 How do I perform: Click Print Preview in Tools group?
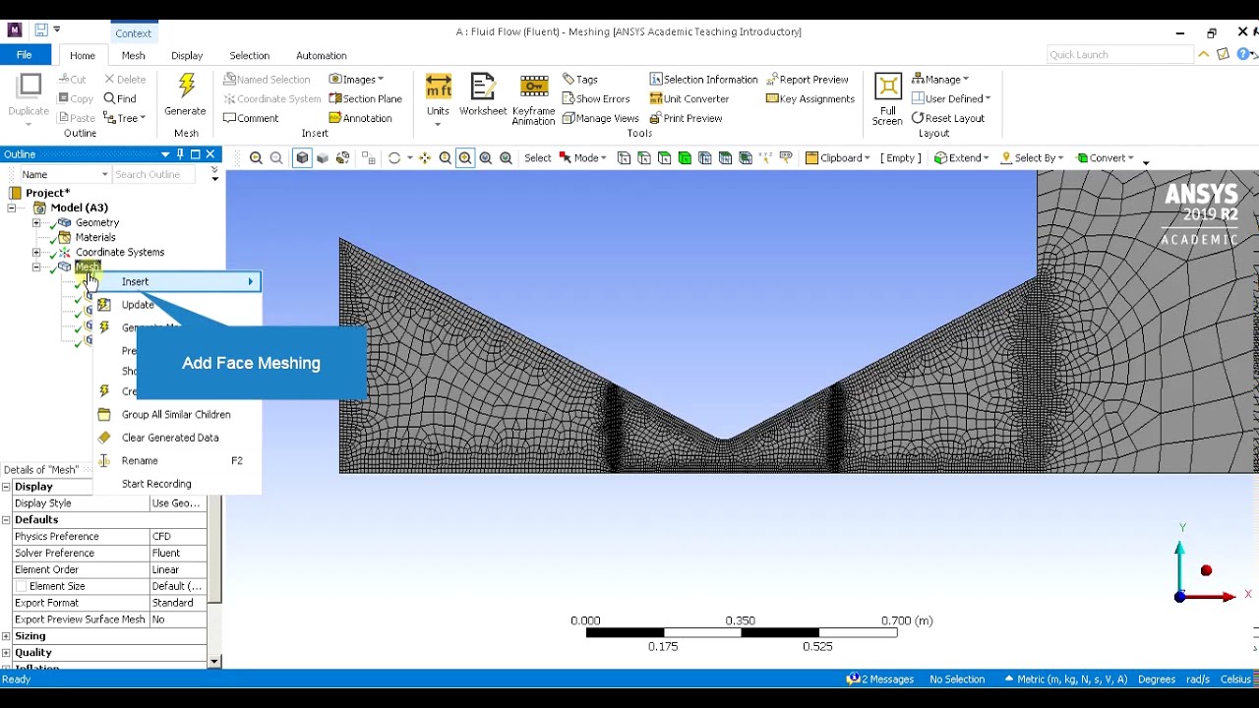(x=686, y=118)
